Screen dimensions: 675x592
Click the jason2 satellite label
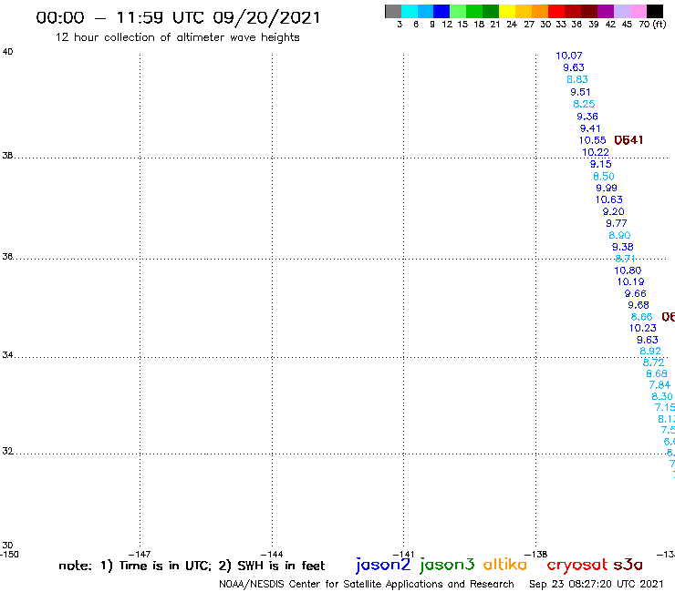pos(383,565)
